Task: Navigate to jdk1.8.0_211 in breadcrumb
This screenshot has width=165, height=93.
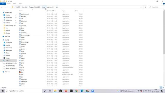Action: (51, 7)
